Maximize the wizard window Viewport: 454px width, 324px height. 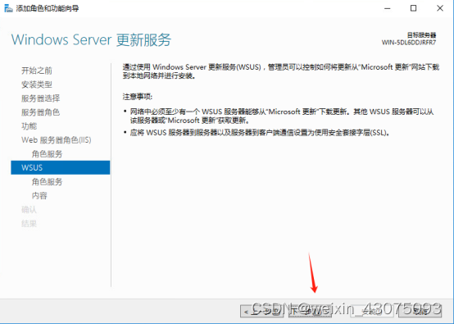414,8
